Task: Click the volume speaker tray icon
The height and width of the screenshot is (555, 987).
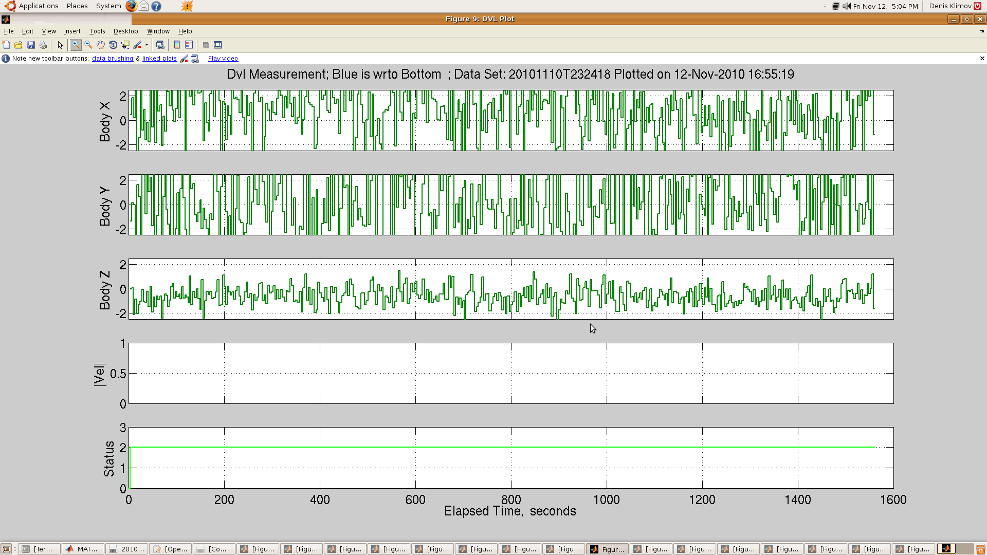Action: (x=847, y=6)
